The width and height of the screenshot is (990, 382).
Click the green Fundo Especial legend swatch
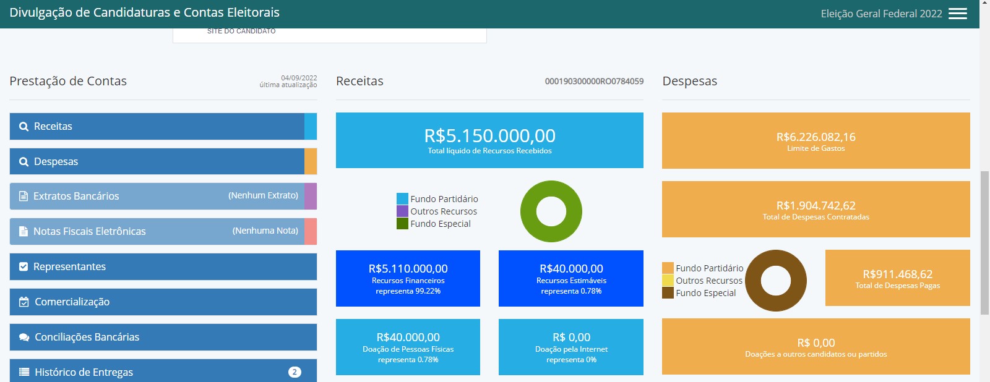tap(402, 224)
